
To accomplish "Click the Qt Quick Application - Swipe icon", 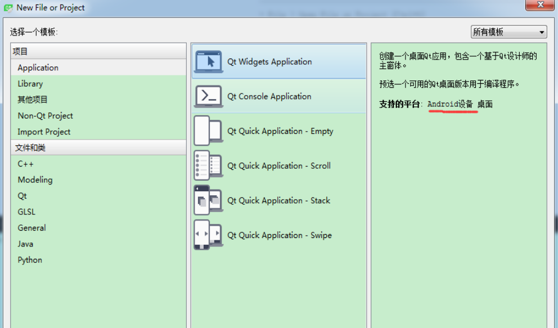I will point(209,235).
